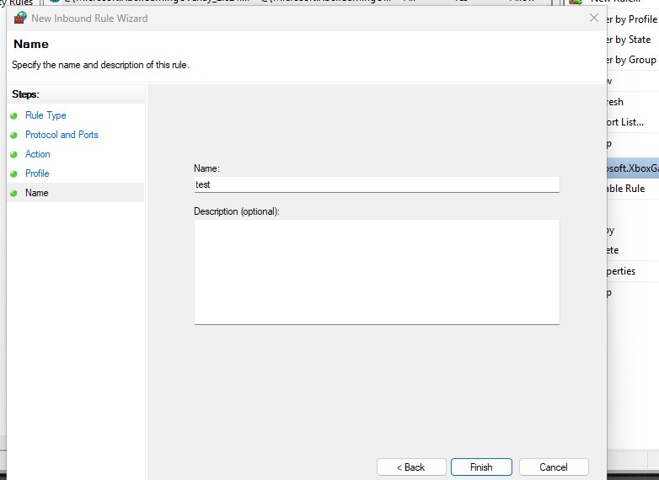
Task: Click green bullet beside Rule Type
Action: point(13,116)
